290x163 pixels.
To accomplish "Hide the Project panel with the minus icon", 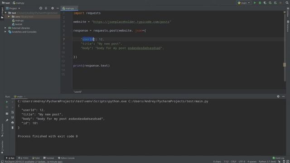I will click(x=58, y=8).
